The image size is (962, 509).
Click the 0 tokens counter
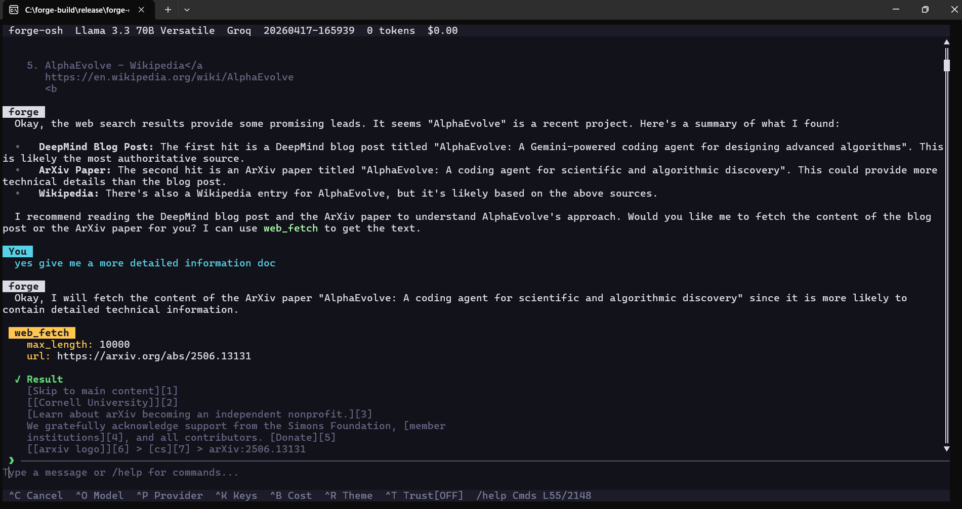pyautogui.click(x=391, y=31)
